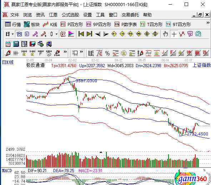Image resolution: width=211 pixels, height=185 pixels.
Task: Click the 极 indicator toggle icon
Action: pyautogui.click(x=63, y=34)
